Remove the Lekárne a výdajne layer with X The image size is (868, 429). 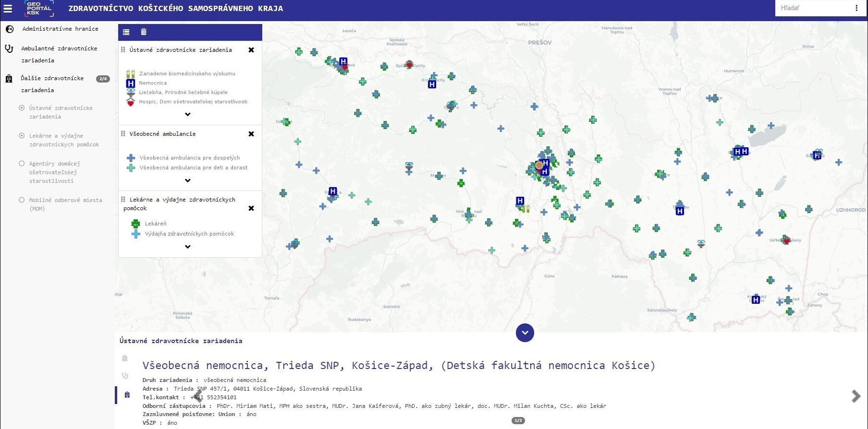tap(251, 208)
